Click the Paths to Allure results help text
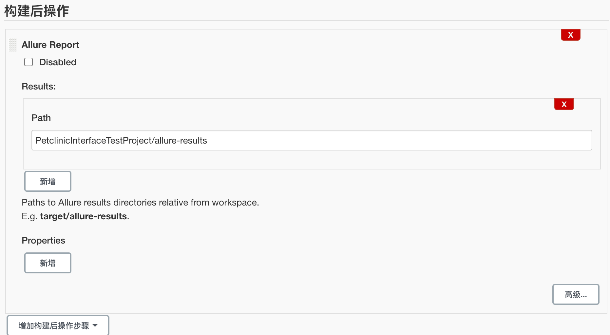The image size is (610, 335). point(140,203)
